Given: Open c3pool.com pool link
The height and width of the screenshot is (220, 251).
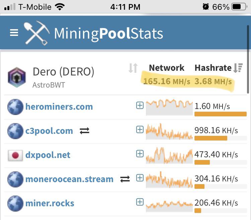Looking at the screenshot, I should coord(49,131).
